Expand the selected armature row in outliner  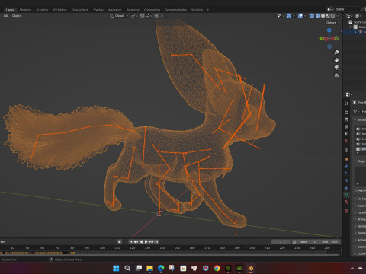(x=355, y=32)
